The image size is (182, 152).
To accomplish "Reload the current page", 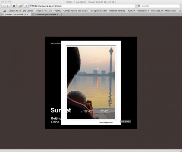I will pos(14,6).
